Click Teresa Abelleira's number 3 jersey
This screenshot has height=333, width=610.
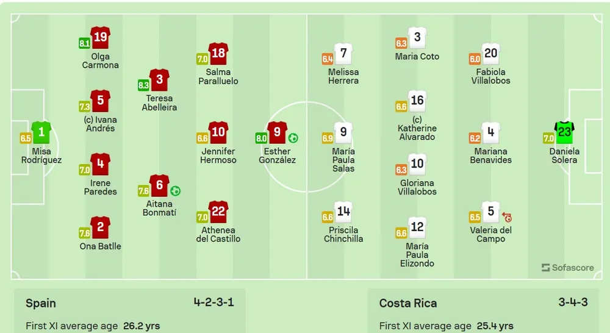[x=159, y=79]
